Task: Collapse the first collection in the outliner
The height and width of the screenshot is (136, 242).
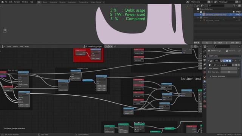Action: click(198, 12)
